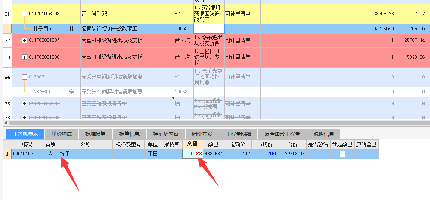Select value 206.55 in 补子目5 row
The width and height of the screenshot is (430, 200).
[411, 28]
